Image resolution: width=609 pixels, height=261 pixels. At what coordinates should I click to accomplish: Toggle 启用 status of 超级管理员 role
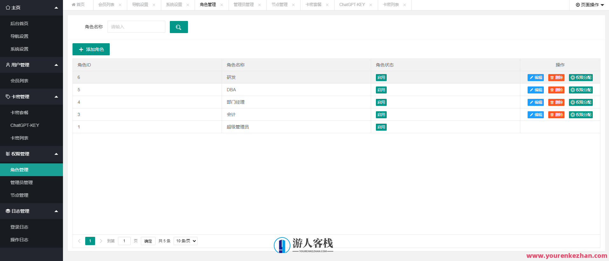point(381,127)
